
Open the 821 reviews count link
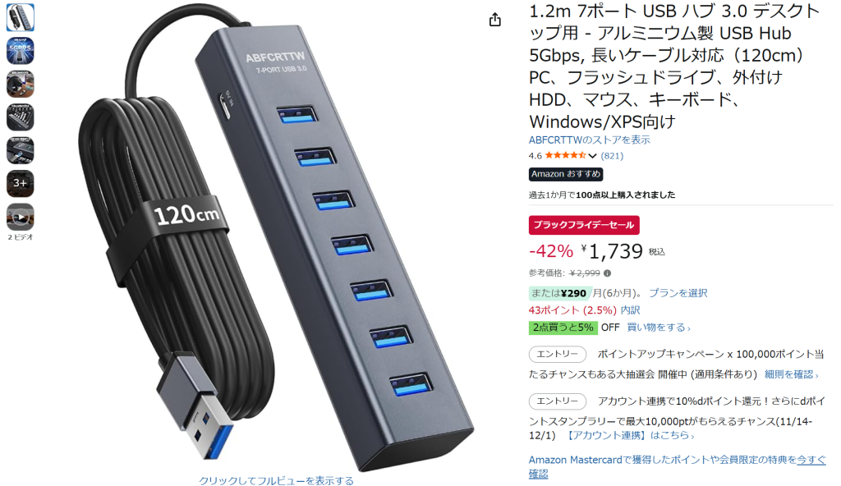(612, 156)
